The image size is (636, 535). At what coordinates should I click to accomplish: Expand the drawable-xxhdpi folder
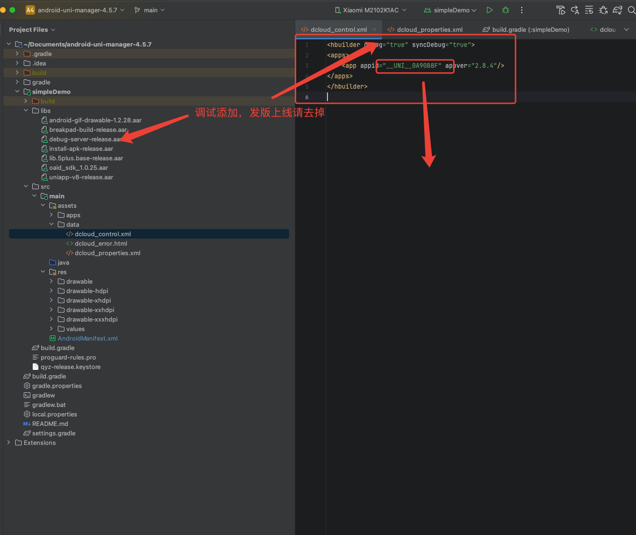(x=51, y=310)
